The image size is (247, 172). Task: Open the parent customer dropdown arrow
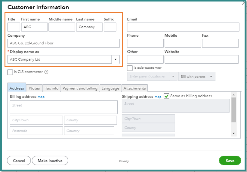[173, 77]
